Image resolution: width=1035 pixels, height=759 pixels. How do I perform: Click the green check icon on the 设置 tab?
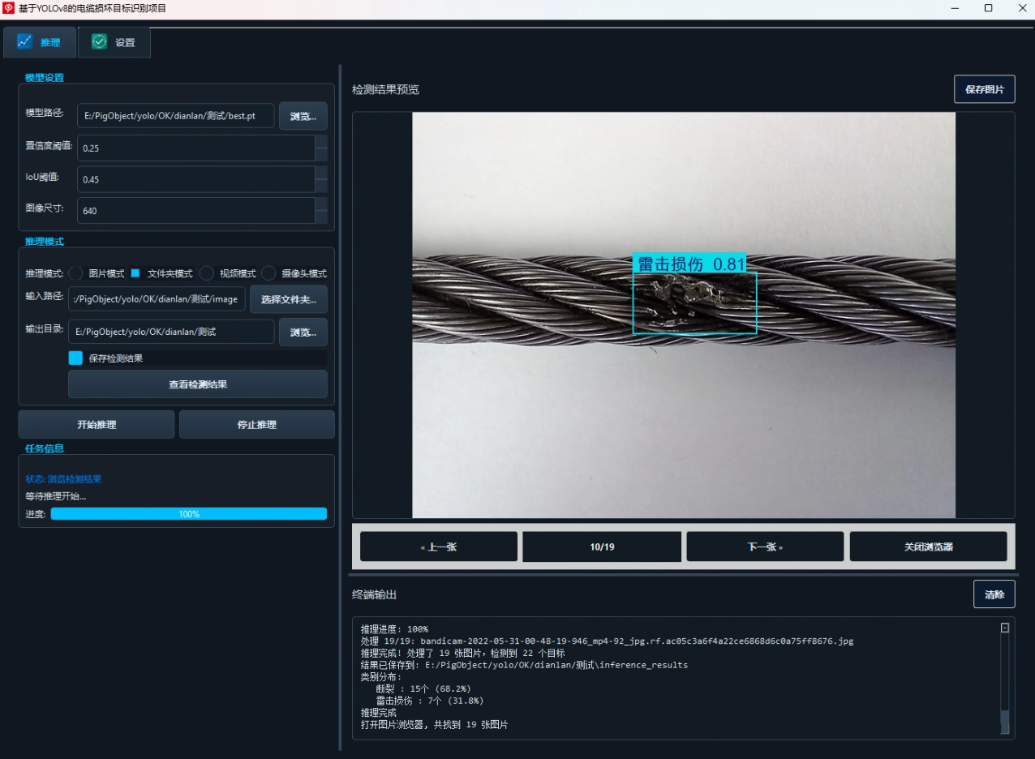pyautogui.click(x=99, y=41)
